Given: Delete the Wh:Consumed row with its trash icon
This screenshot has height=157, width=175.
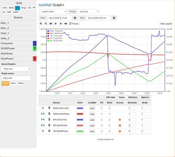Looking at the screenshot, I should click(x=49, y=119).
